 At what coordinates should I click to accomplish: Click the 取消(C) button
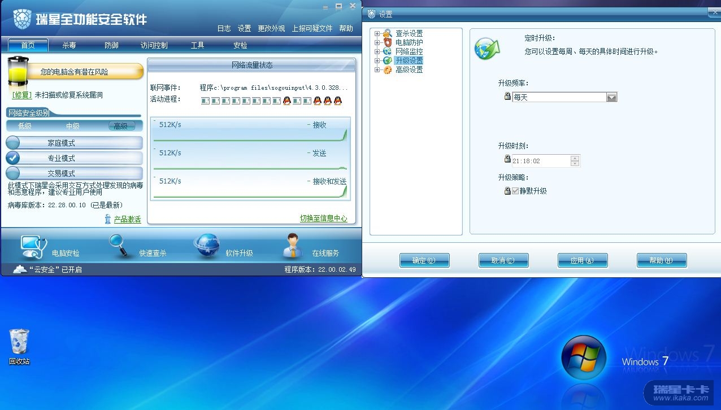503,260
